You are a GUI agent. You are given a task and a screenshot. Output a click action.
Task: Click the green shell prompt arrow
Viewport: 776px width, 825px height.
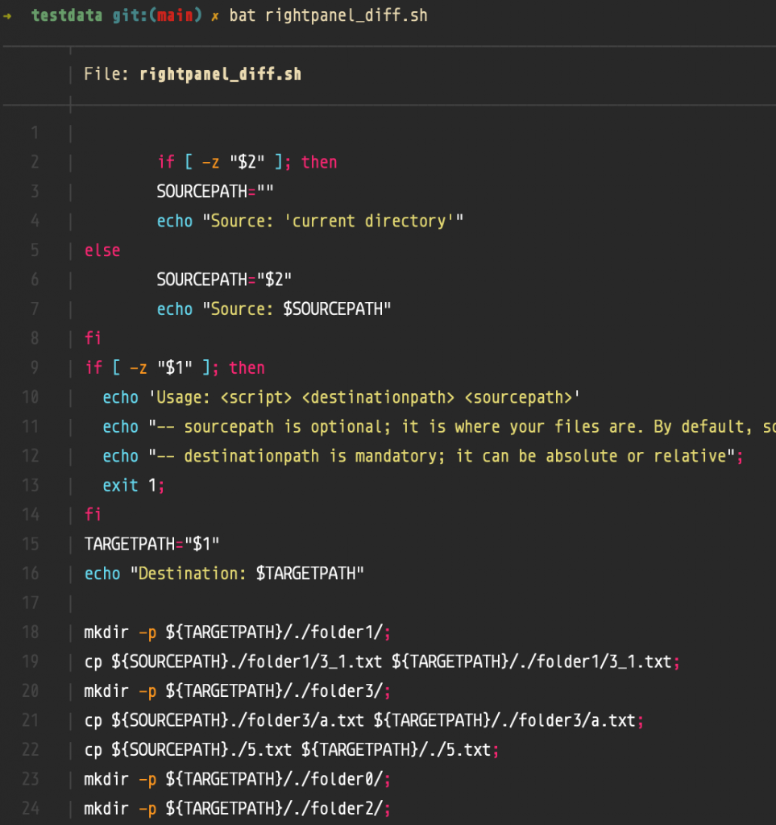(8, 14)
